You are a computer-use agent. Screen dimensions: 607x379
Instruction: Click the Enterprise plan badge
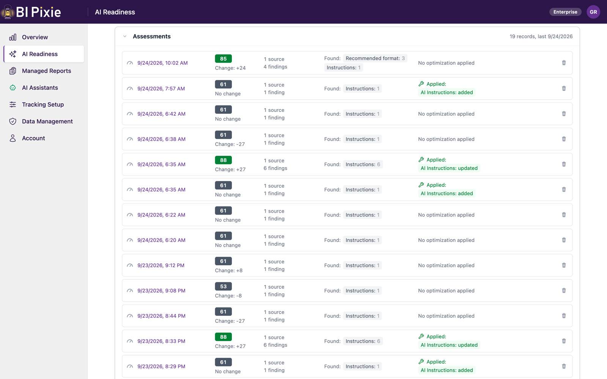click(565, 12)
